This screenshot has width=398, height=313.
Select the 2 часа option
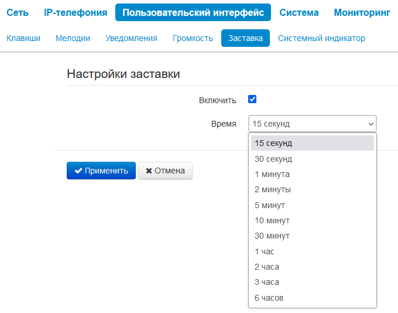pos(267,267)
